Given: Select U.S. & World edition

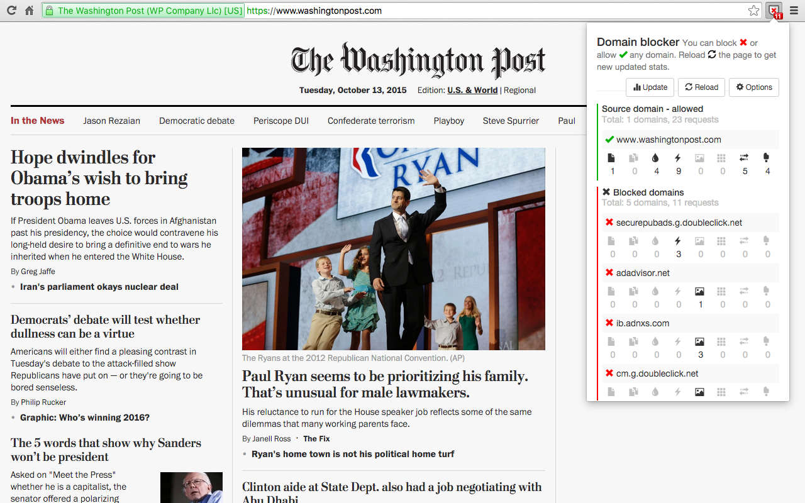Looking at the screenshot, I should [x=472, y=90].
